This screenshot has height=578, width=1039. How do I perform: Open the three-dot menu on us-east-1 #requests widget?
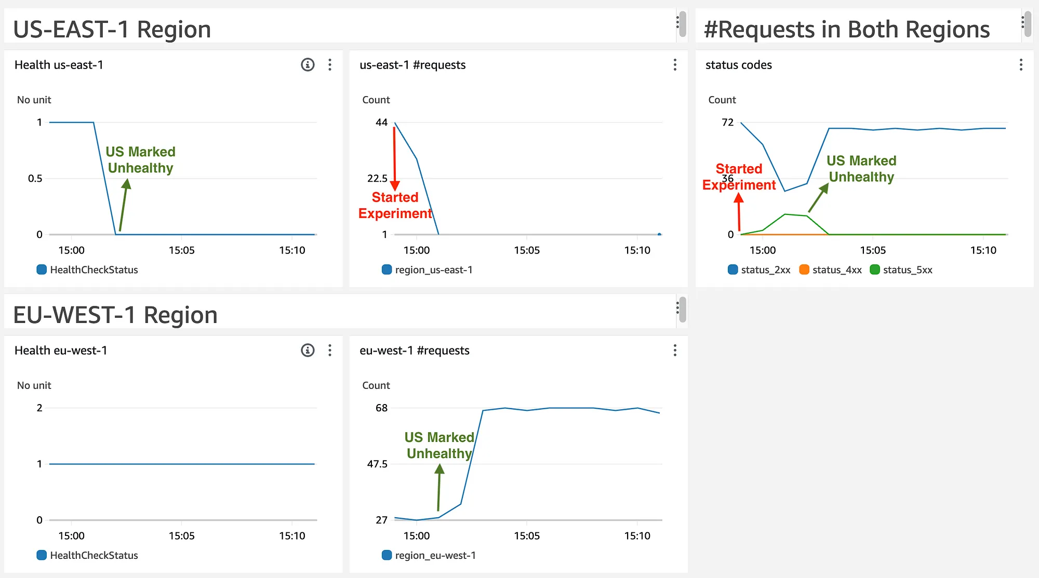click(675, 65)
